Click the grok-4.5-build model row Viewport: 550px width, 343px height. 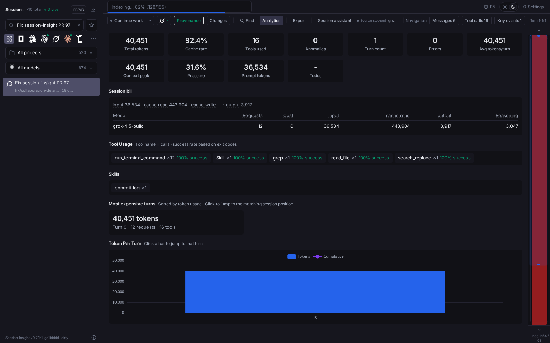315,126
